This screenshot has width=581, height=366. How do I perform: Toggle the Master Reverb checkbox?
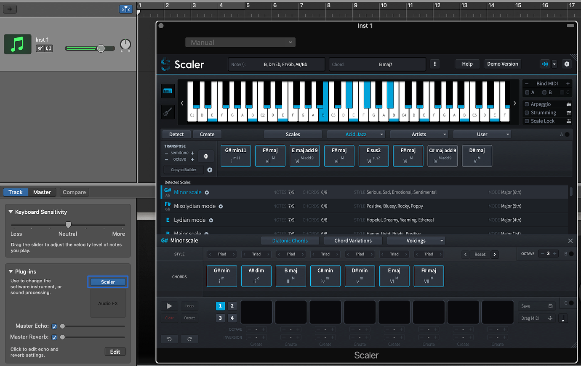[x=54, y=337]
